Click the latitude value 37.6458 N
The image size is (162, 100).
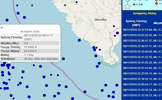tap(30, 47)
